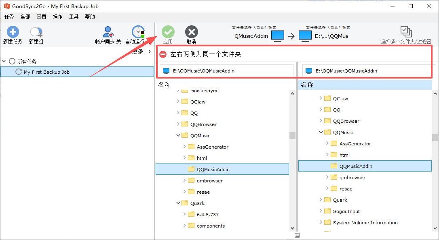This screenshot has height=240, width=439.
Task: Select html folder in left tree
Action: tap(202, 158)
